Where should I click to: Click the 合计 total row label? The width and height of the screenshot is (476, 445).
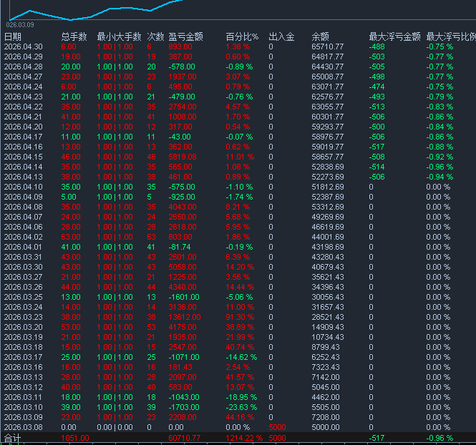pyautogui.click(x=13, y=438)
